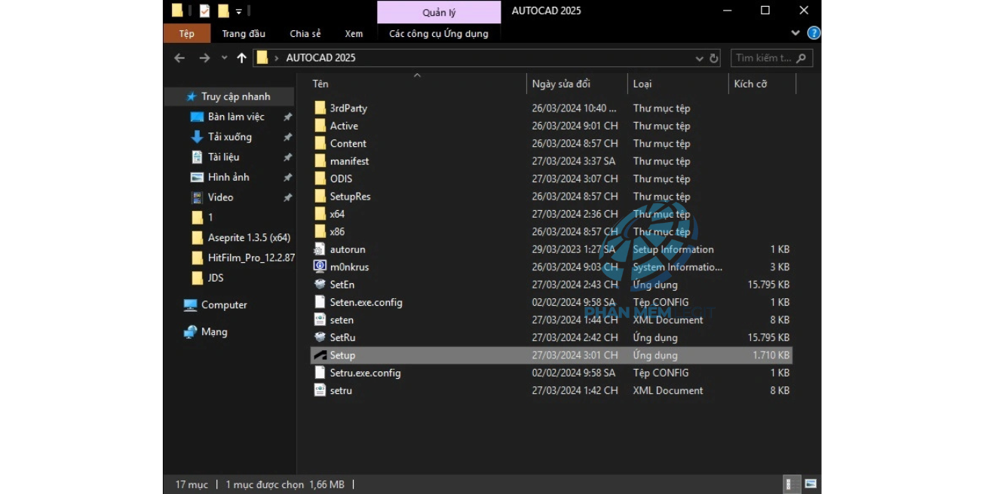The width and height of the screenshot is (984, 494).
Task: Click AUTOCAD 2025 in address bar
Action: [320, 58]
